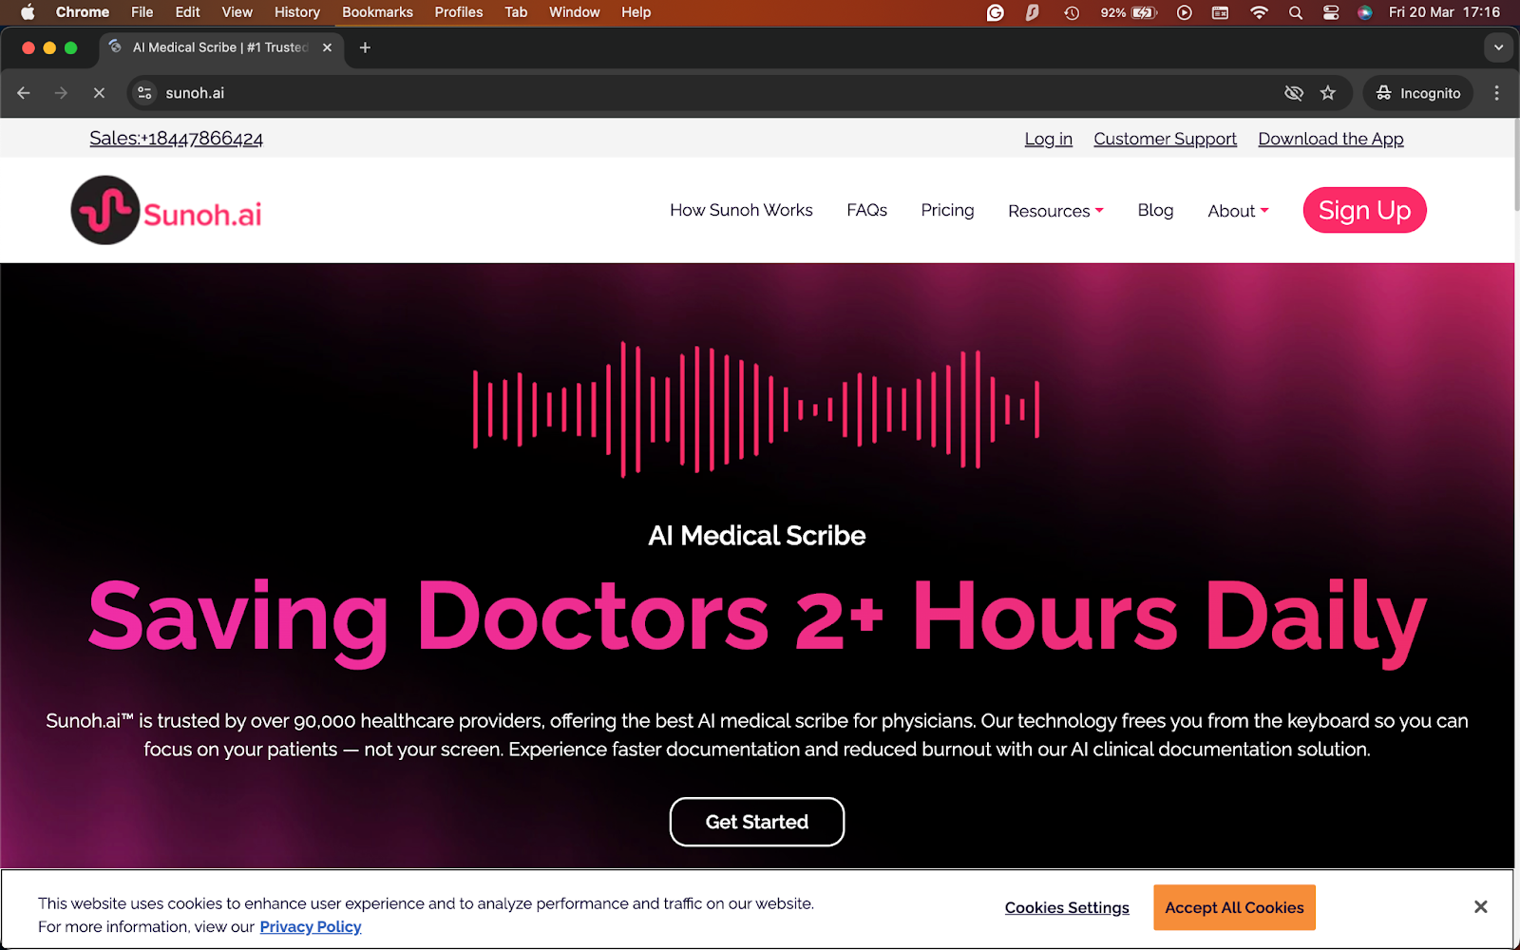Click the page vertical scrollbar

[1517, 163]
